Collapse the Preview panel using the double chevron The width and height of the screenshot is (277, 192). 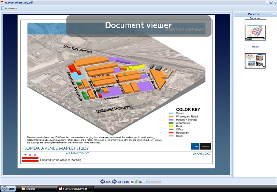pos(274,14)
